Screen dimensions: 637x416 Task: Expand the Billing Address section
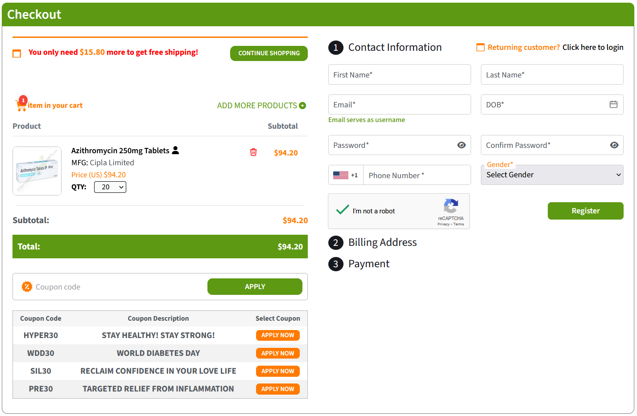[x=382, y=242]
